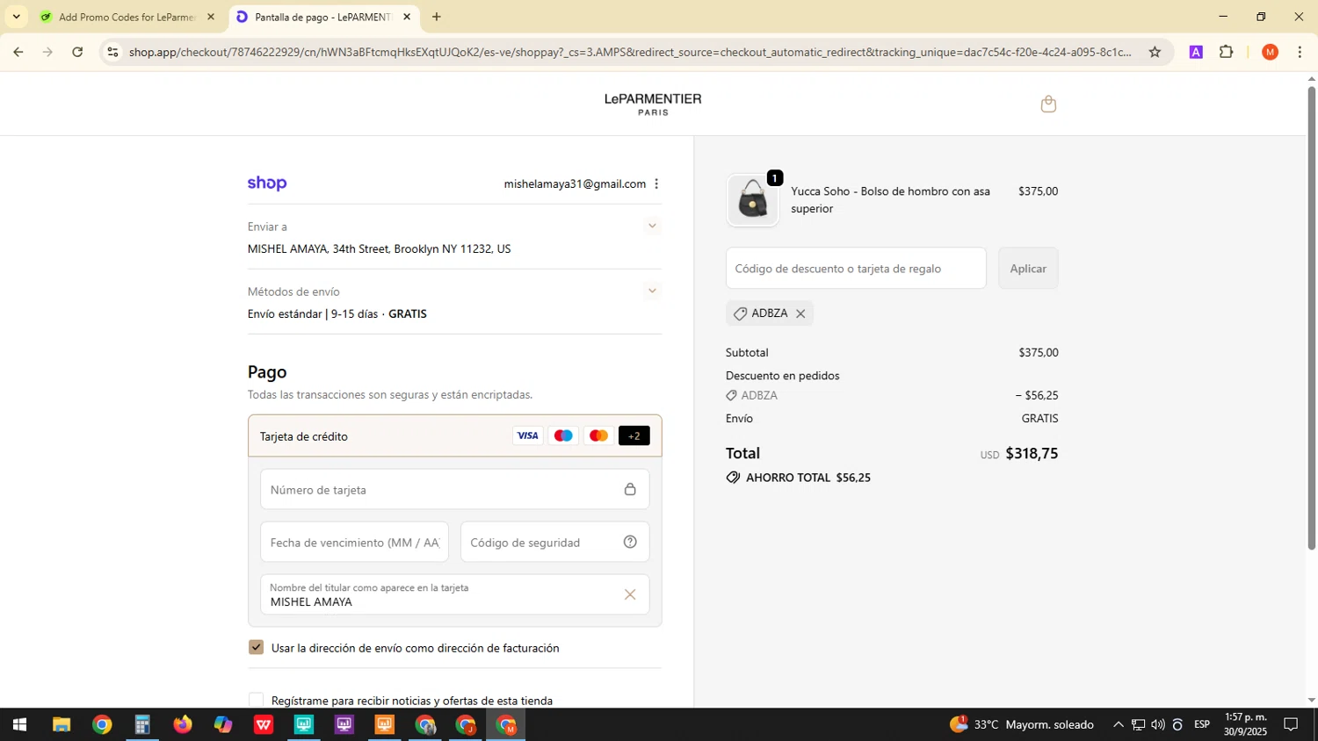Click the cardholder name field
This screenshot has height=741, width=1318.
(x=454, y=595)
